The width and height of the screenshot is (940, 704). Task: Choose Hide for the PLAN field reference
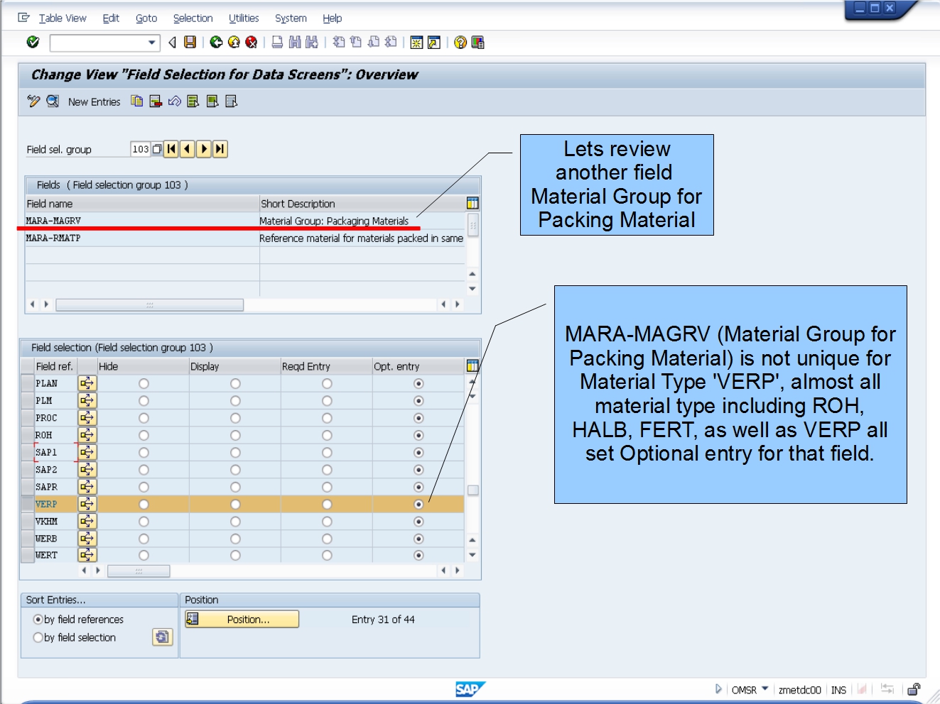[x=143, y=383]
